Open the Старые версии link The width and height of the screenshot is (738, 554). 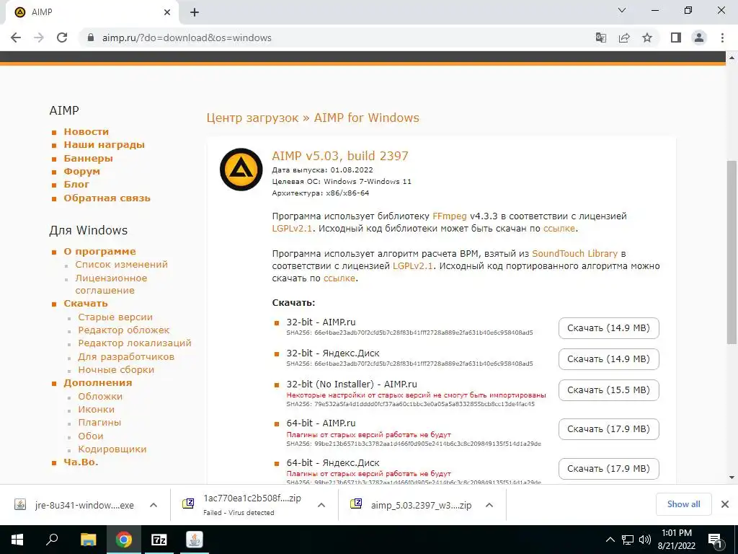tap(115, 317)
